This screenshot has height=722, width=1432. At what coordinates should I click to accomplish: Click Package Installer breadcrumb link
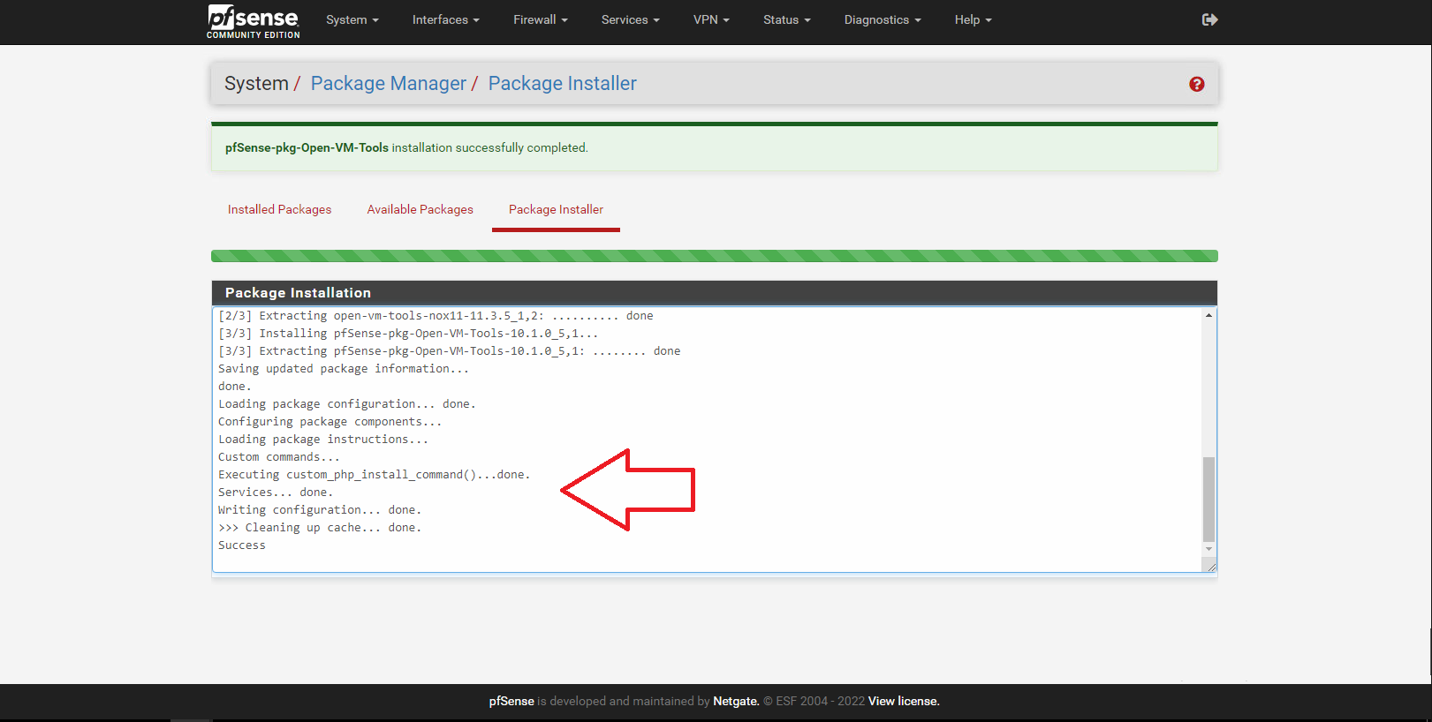563,83
